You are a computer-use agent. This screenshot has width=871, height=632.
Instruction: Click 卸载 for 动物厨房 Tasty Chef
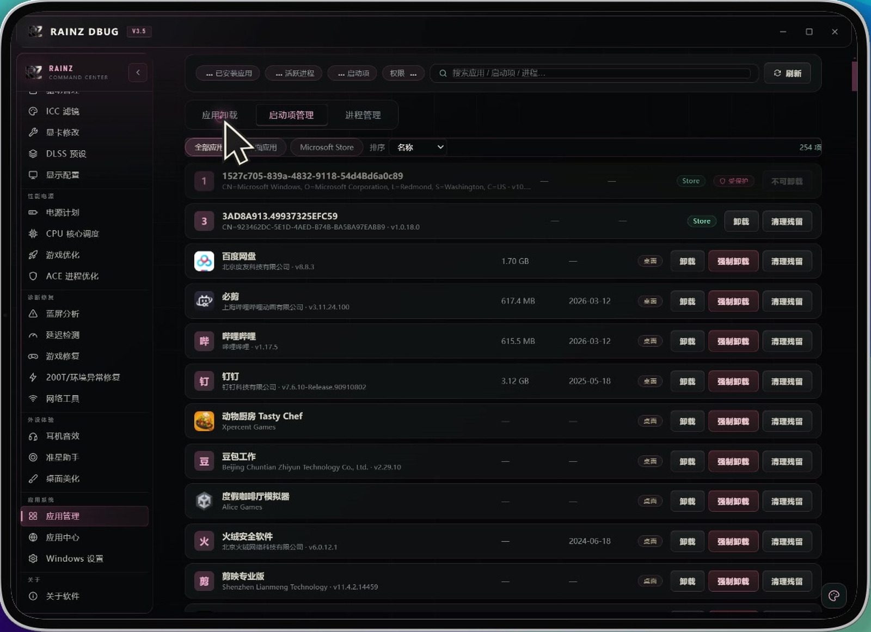point(687,421)
